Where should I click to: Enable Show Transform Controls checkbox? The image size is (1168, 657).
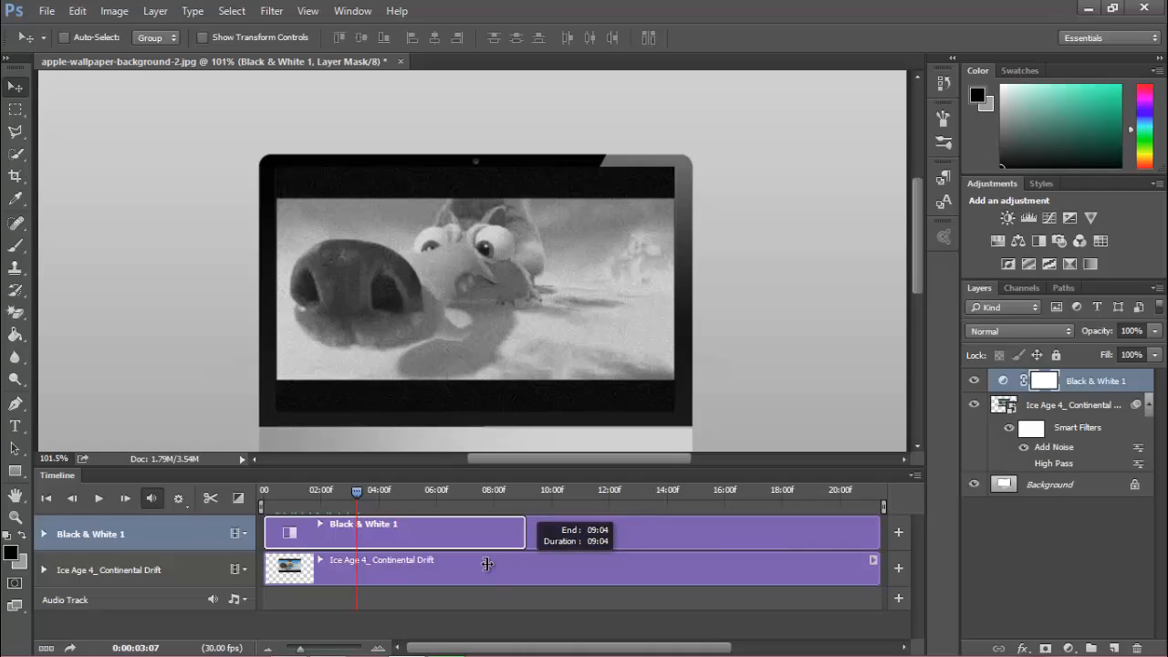pyautogui.click(x=203, y=37)
